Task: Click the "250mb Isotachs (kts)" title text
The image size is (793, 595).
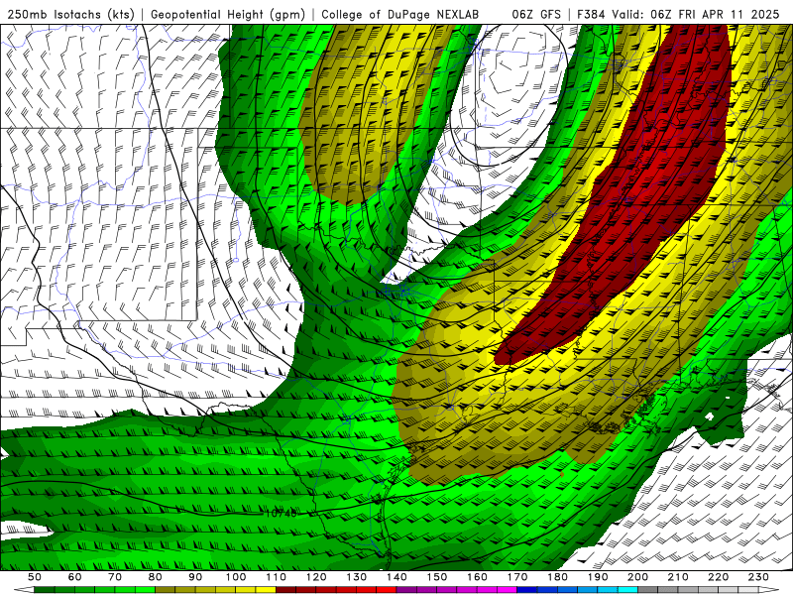Action: point(70,14)
